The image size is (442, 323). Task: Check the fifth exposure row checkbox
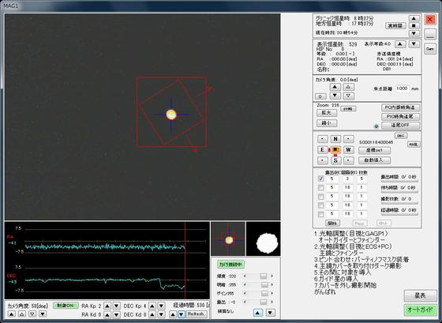320,214
